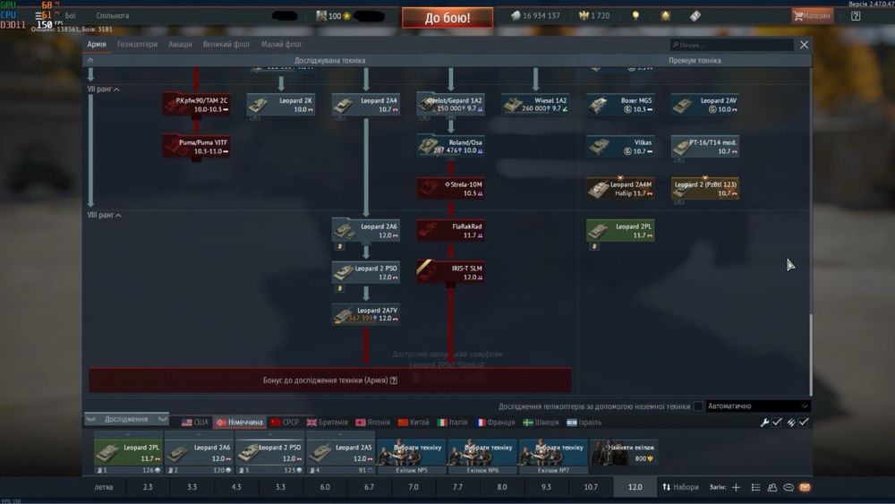Click Найняти екіпаж button
Screen dimensions: 895x504
pyautogui.click(x=624, y=453)
